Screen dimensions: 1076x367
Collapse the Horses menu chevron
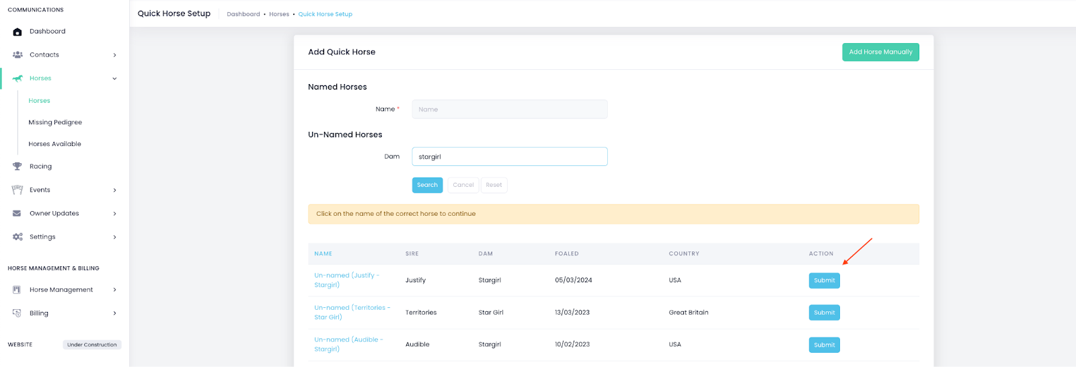tap(114, 79)
